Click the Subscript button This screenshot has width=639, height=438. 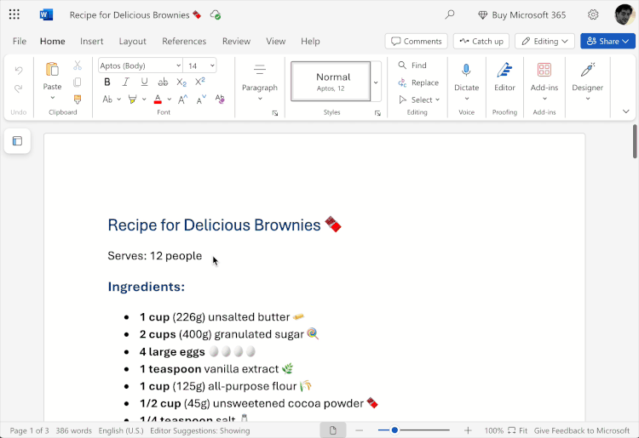[x=181, y=82]
